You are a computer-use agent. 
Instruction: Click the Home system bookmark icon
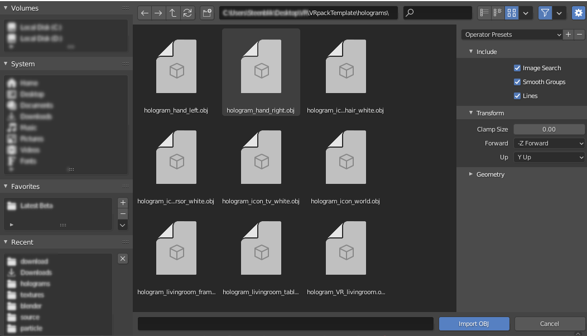coord(12,83)
